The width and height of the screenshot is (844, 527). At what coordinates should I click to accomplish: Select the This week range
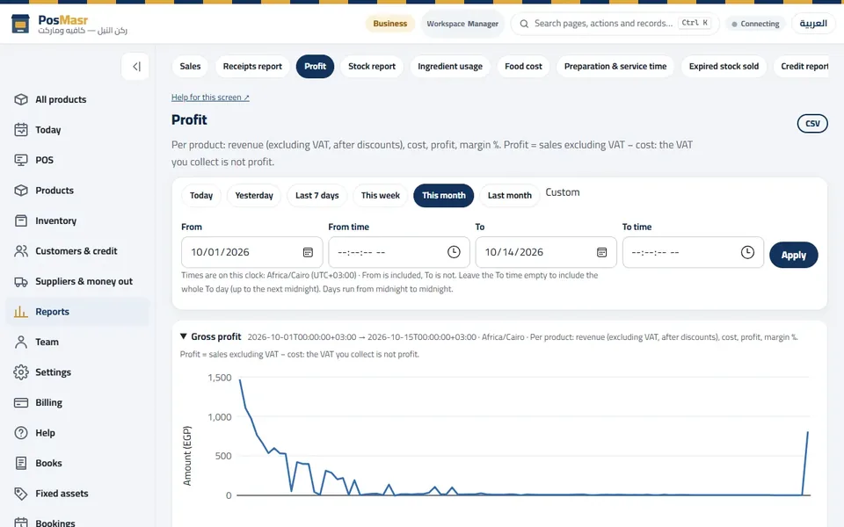coord(381,195)
